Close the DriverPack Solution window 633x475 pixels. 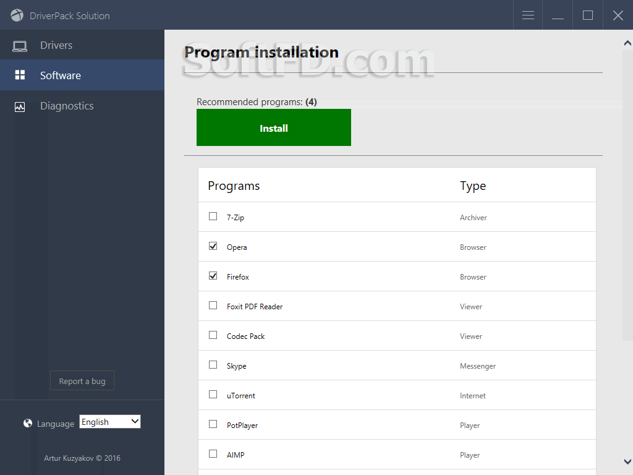(x=618, y=15)
